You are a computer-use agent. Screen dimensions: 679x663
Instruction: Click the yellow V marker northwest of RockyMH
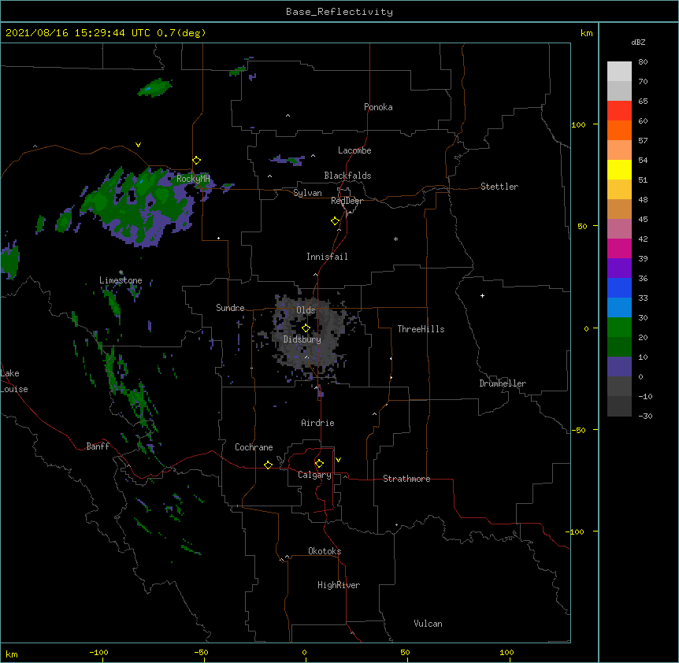click(138, 145)
